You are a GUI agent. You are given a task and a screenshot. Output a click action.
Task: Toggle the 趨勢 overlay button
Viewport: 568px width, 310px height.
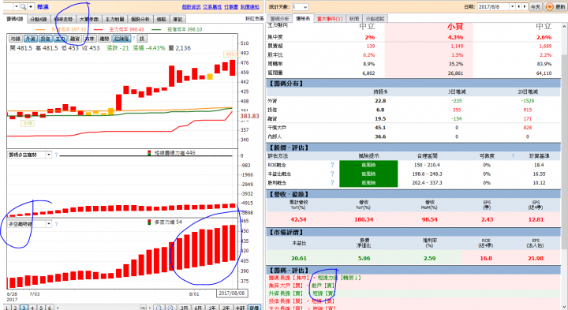104,39
